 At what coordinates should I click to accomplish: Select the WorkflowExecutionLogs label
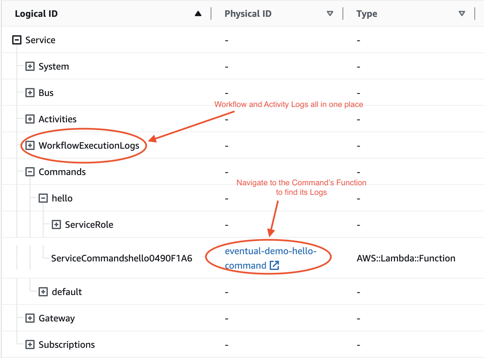tap(89, 145)
